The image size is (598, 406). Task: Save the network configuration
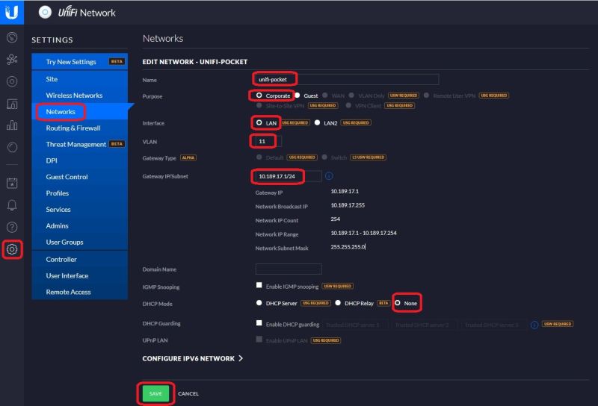[x=155, y=393]
